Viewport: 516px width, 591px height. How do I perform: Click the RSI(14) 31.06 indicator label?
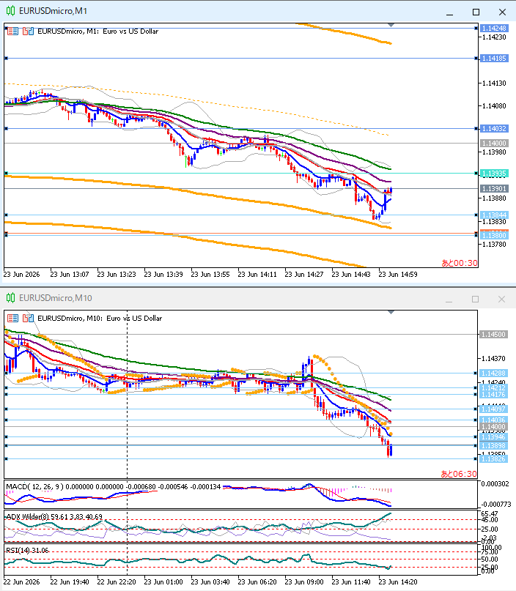tap(28, 550)
